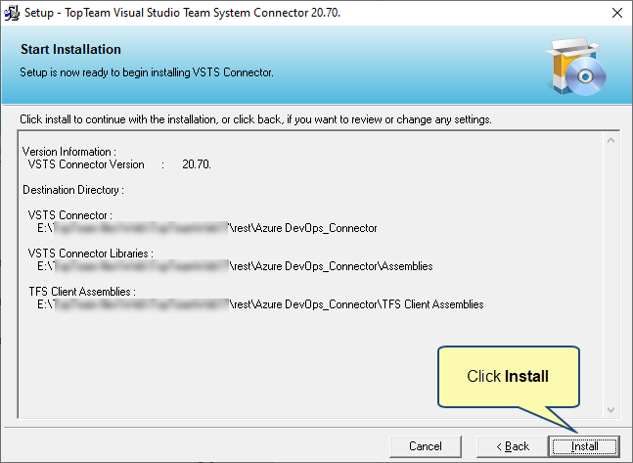Screen dimensions: 633x463
Task: Cancel the setup wizard
Action: [425, 446]
